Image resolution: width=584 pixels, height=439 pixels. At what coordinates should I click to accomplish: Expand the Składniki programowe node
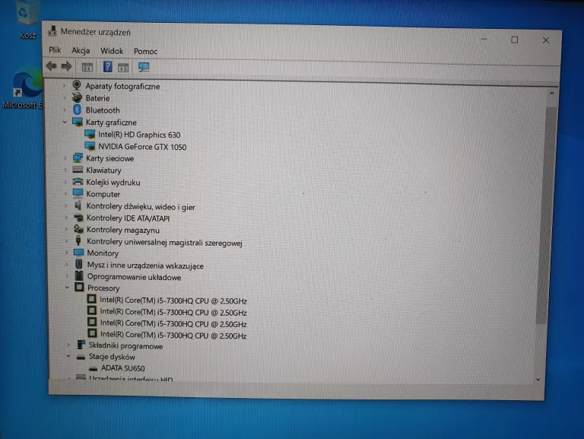(68, 345)
